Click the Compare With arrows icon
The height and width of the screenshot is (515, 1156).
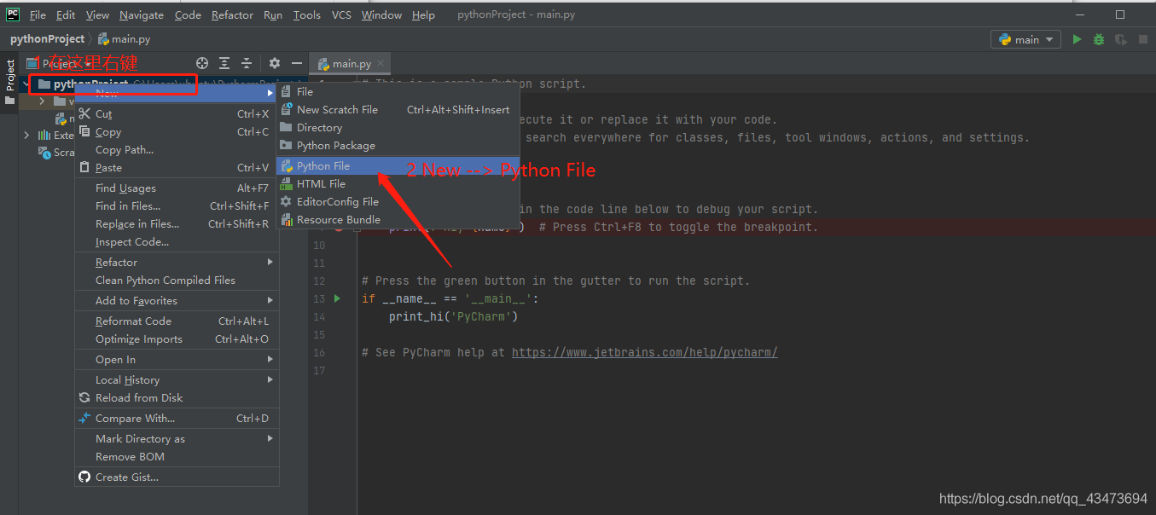pyautogui.click(x=84, y=418)
